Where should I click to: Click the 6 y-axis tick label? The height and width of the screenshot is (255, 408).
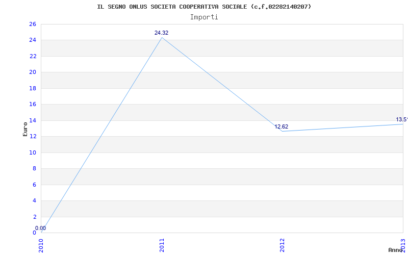35,185
